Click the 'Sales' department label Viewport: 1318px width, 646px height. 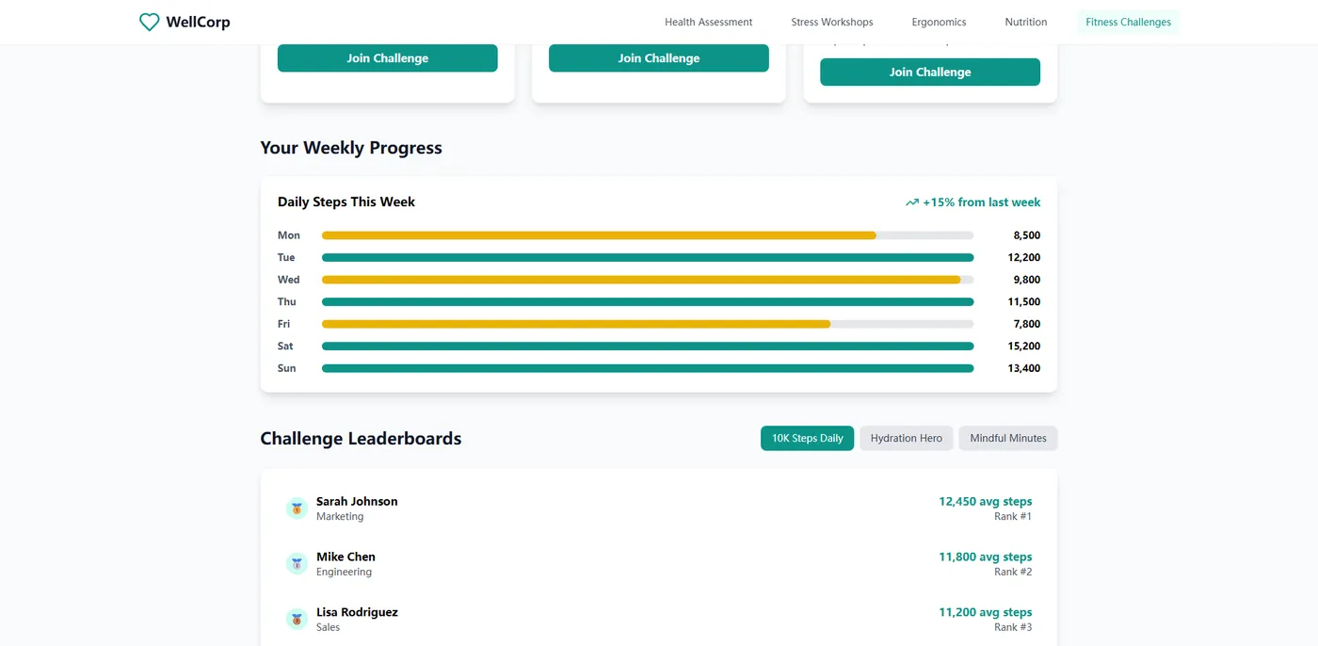click(328, 627)
